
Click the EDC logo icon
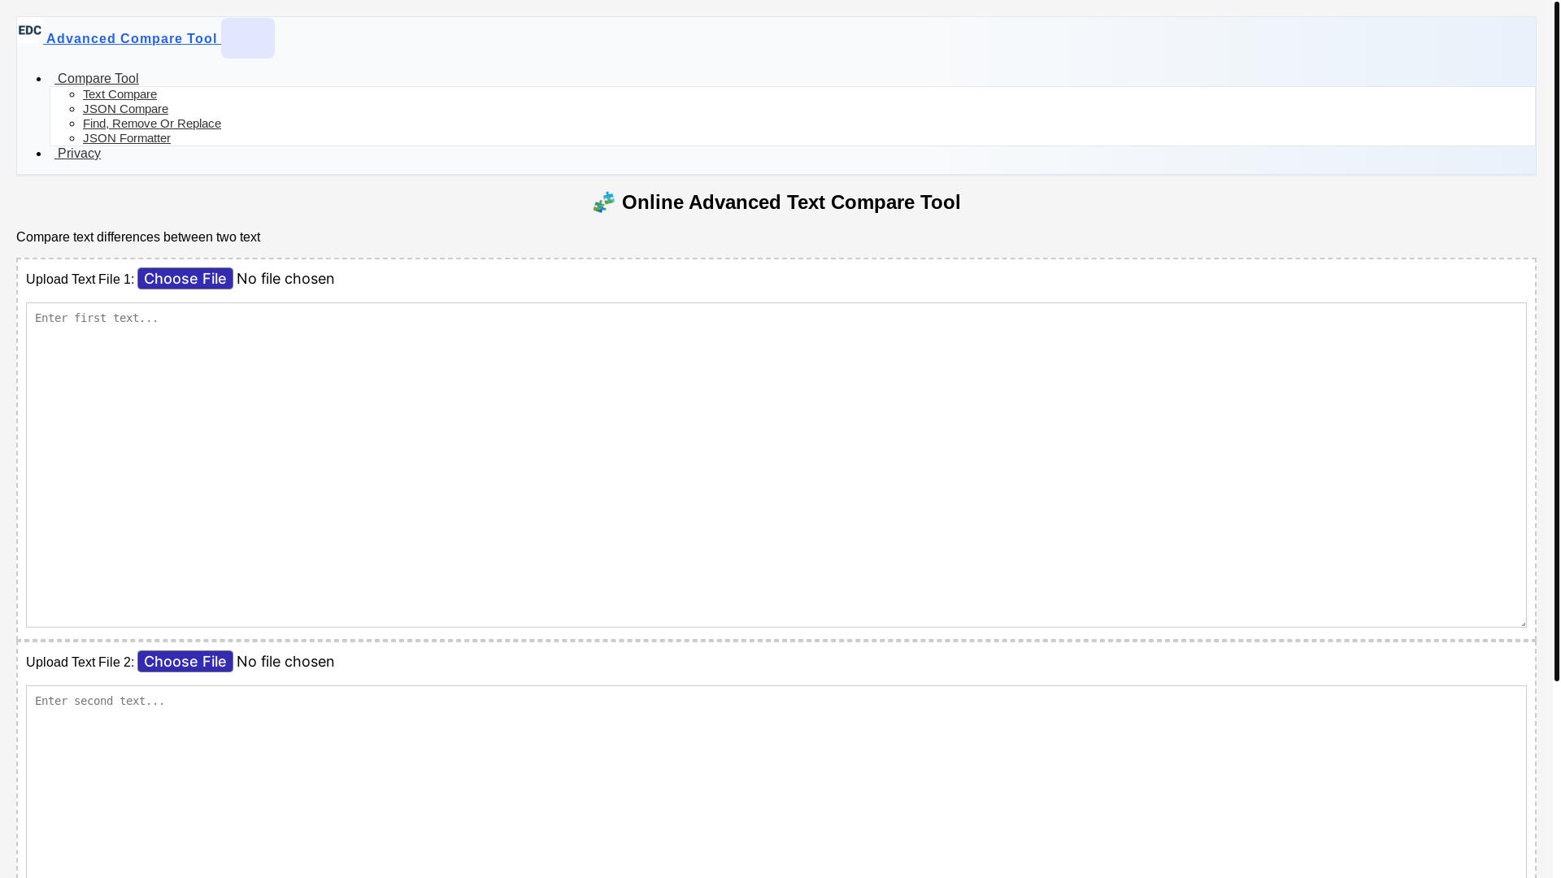(x=30, y=31)
